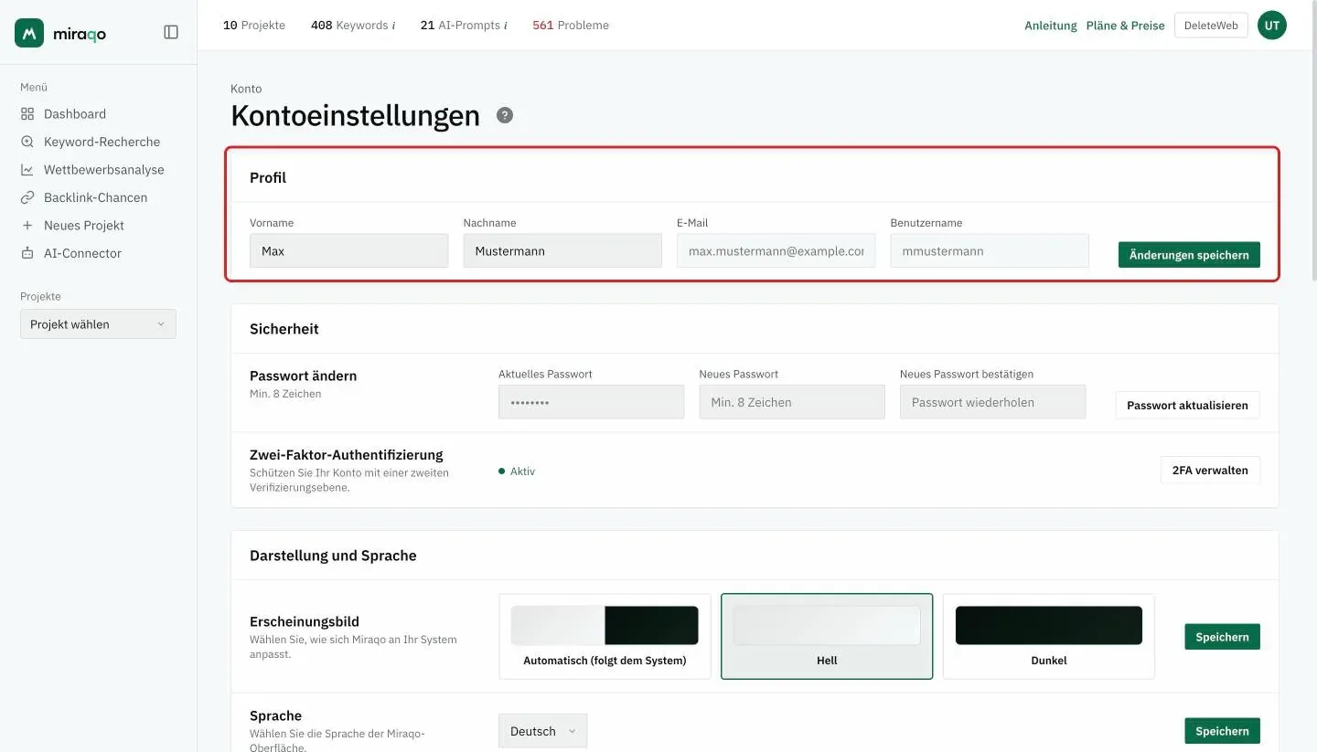The height and width of the screenshot is (752, 1317).
Task: Click the Backlink-Chancen link icon
Action: pyautogui.click(x=27, y=197)
